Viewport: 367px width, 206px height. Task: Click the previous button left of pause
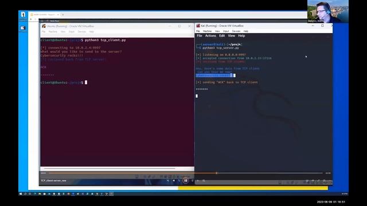pos(174,181)
